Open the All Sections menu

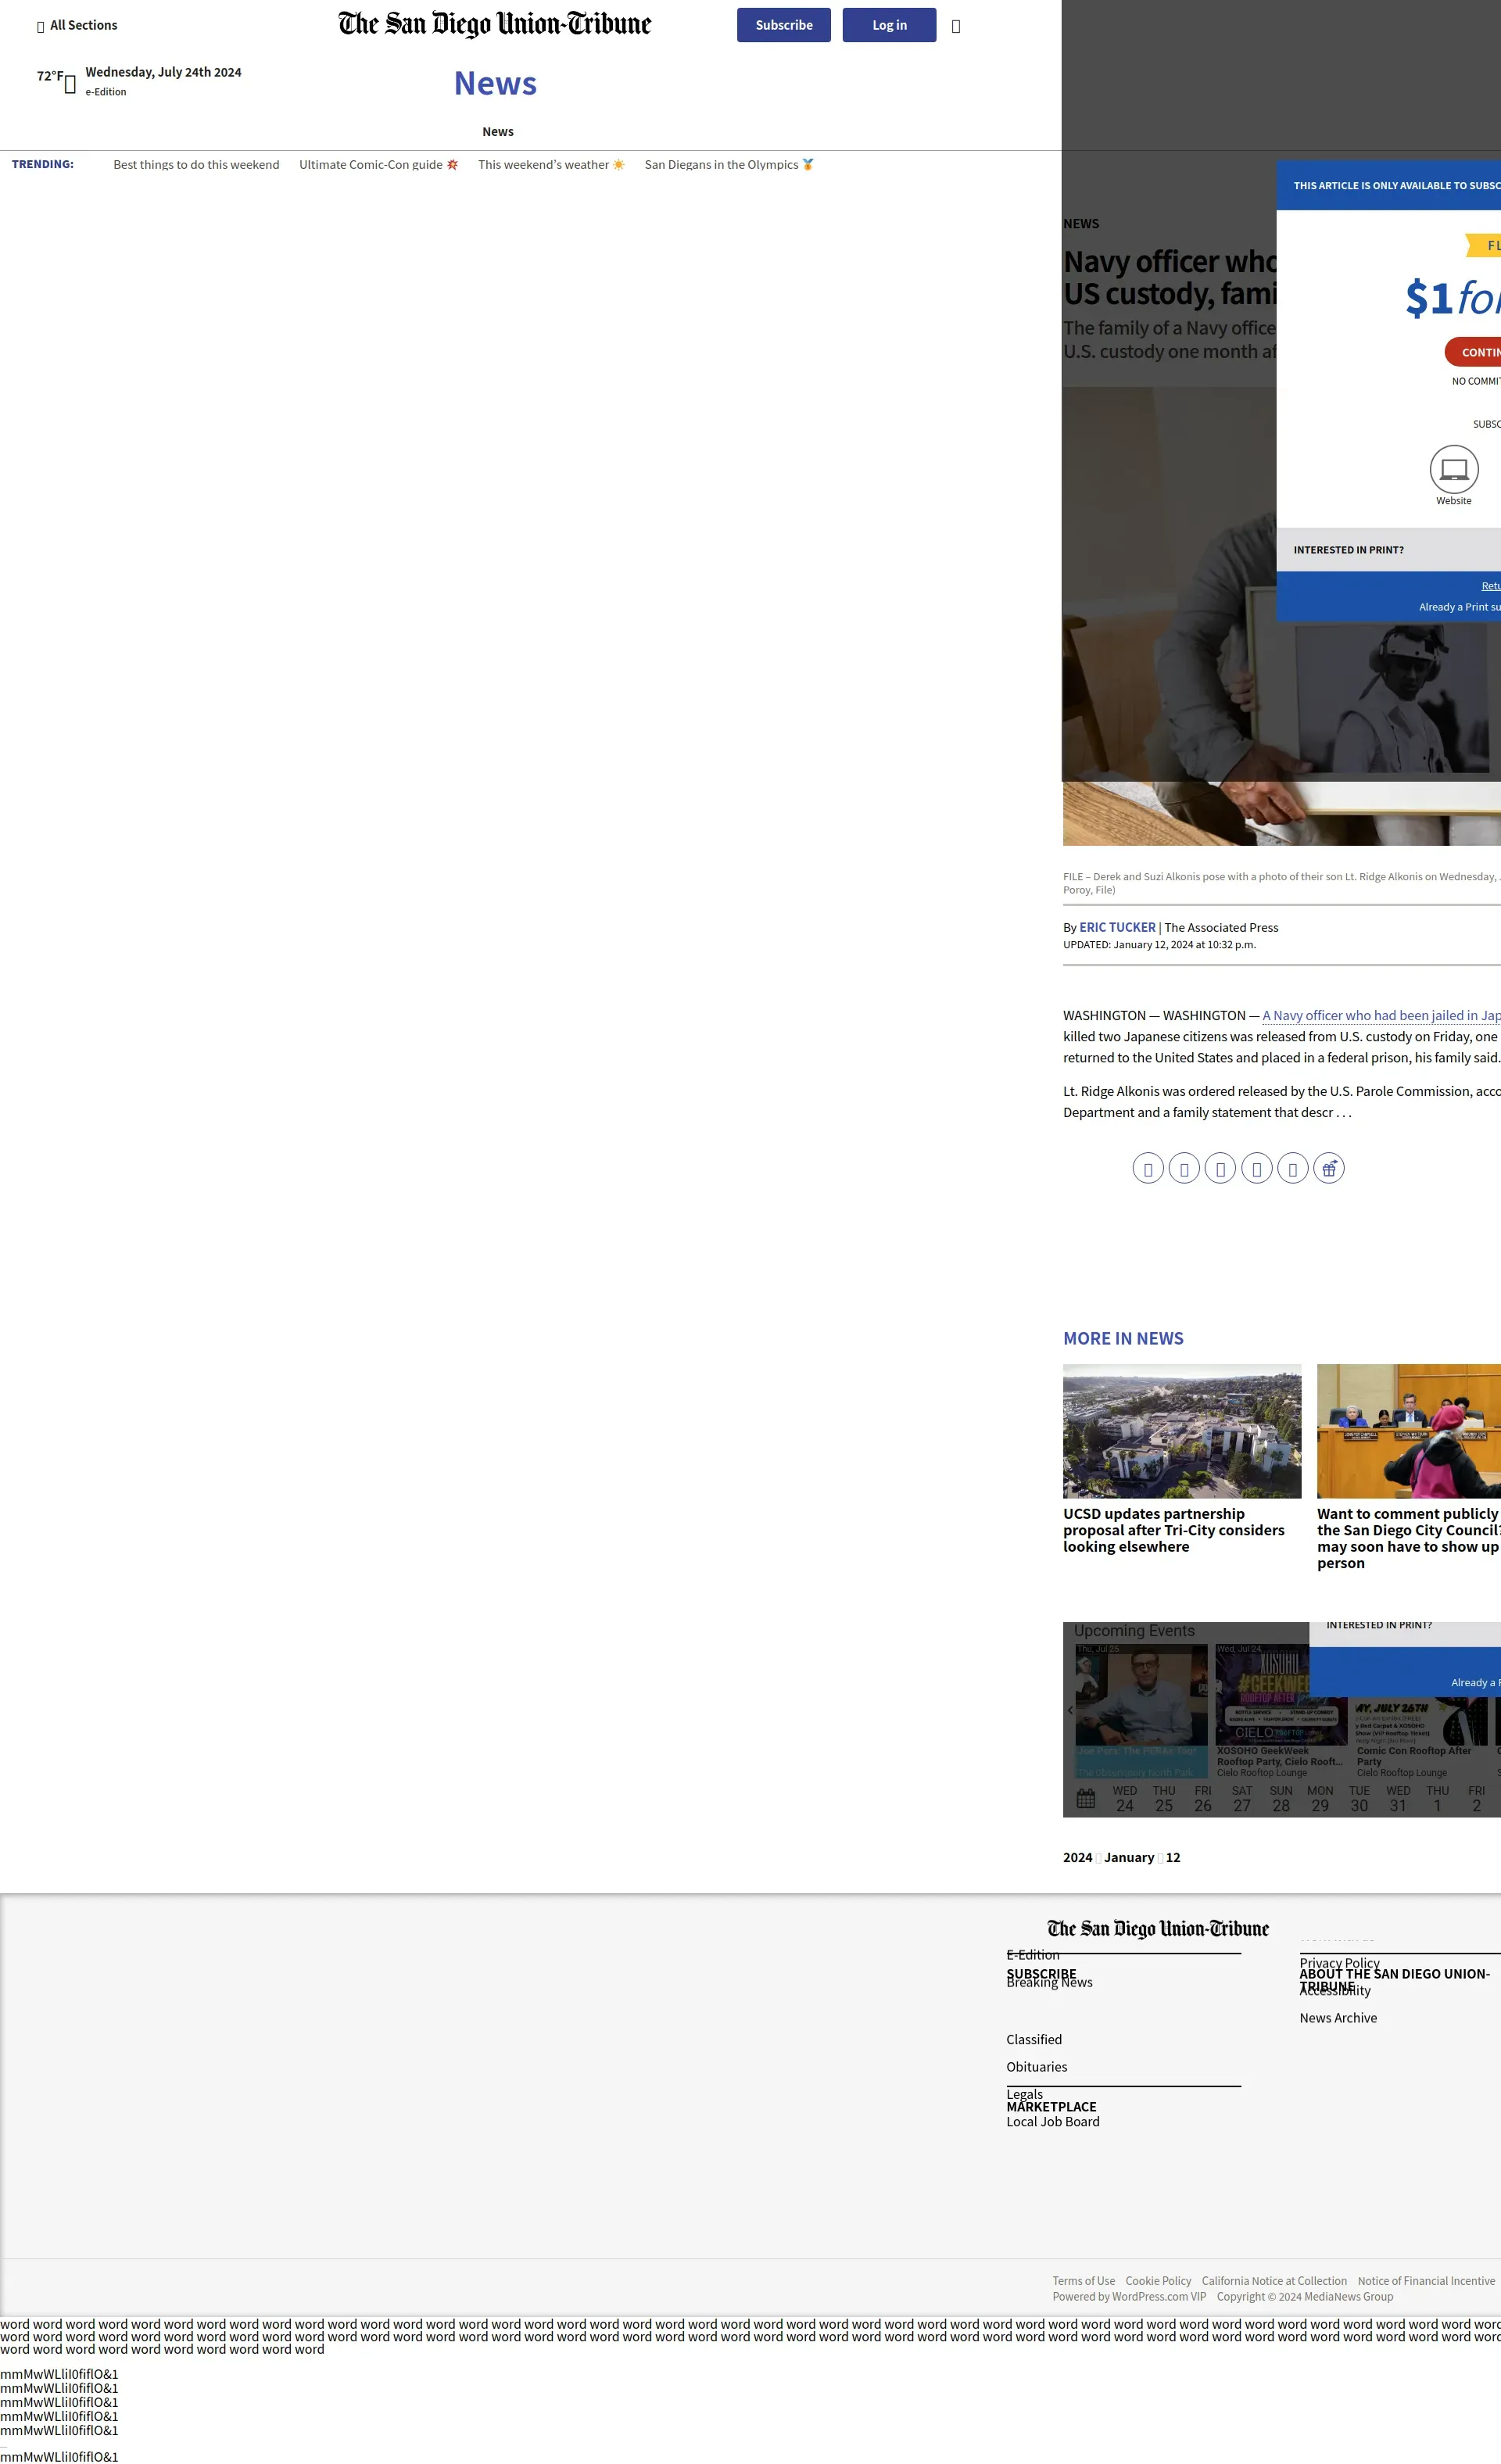pos(77,25)
